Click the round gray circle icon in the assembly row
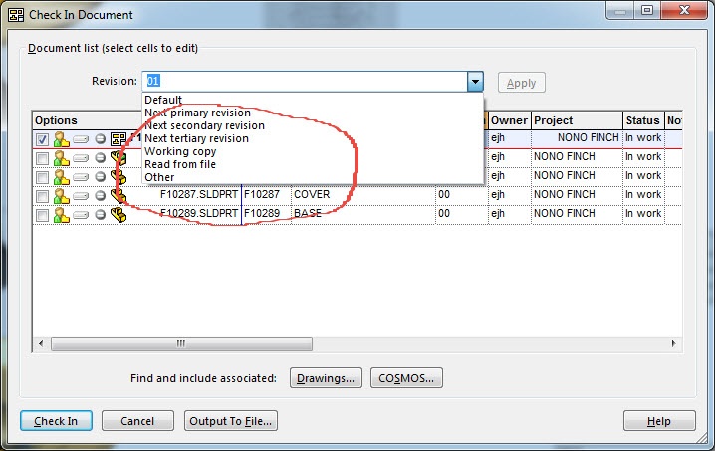 click(101, 158)
